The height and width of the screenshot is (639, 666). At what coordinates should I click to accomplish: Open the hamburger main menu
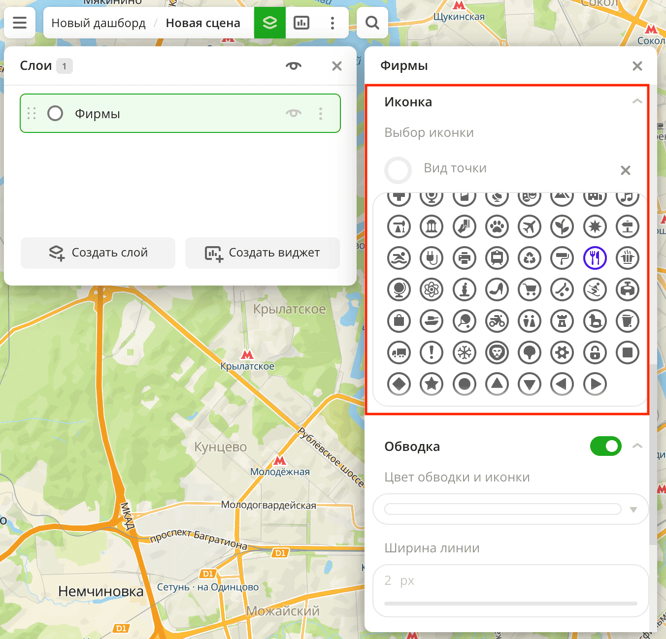(x=20, y=23)
